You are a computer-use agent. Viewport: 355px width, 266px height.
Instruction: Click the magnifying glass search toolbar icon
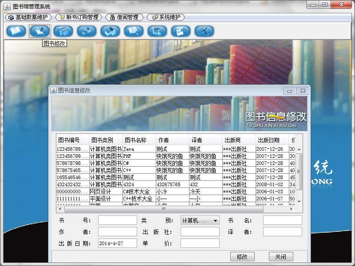pyautogui.click(x=134, y=31)
